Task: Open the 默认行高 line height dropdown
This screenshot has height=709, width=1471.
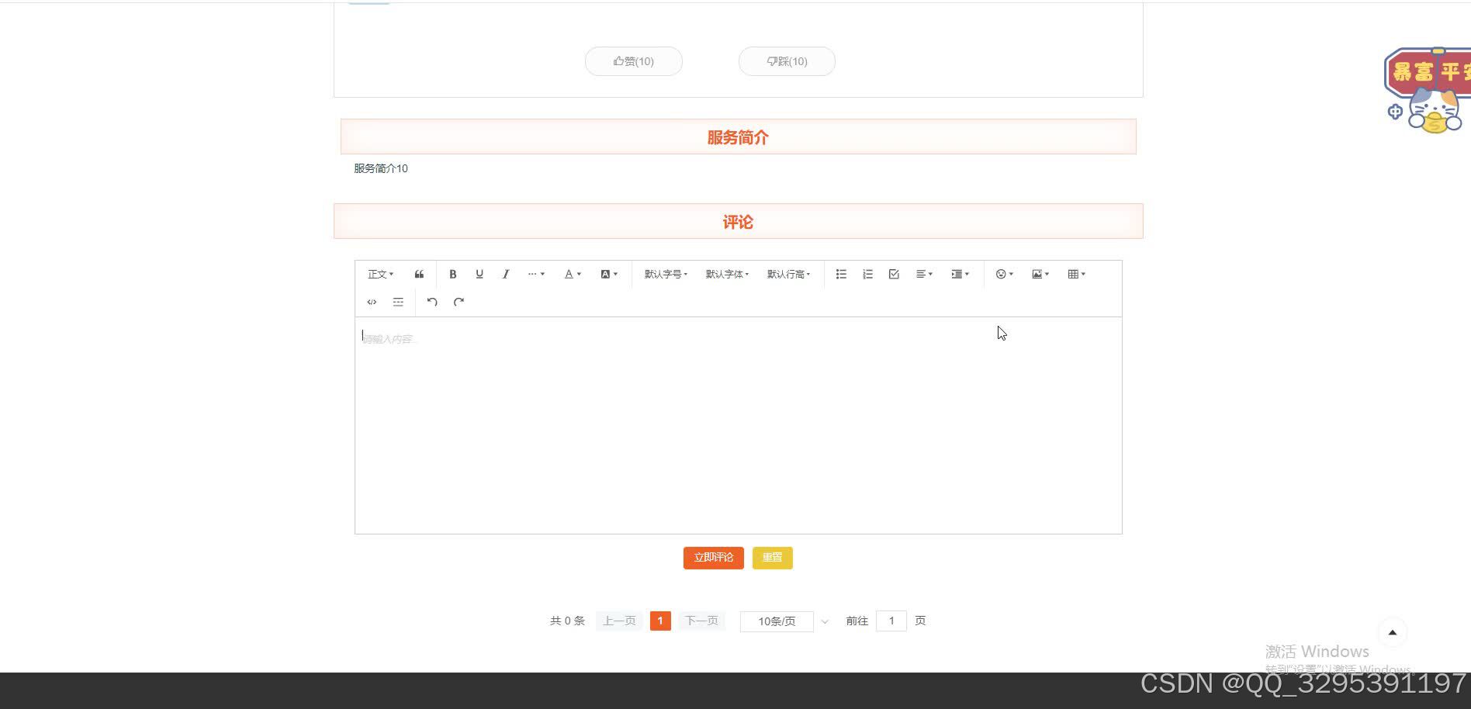Action: point(788,274)
